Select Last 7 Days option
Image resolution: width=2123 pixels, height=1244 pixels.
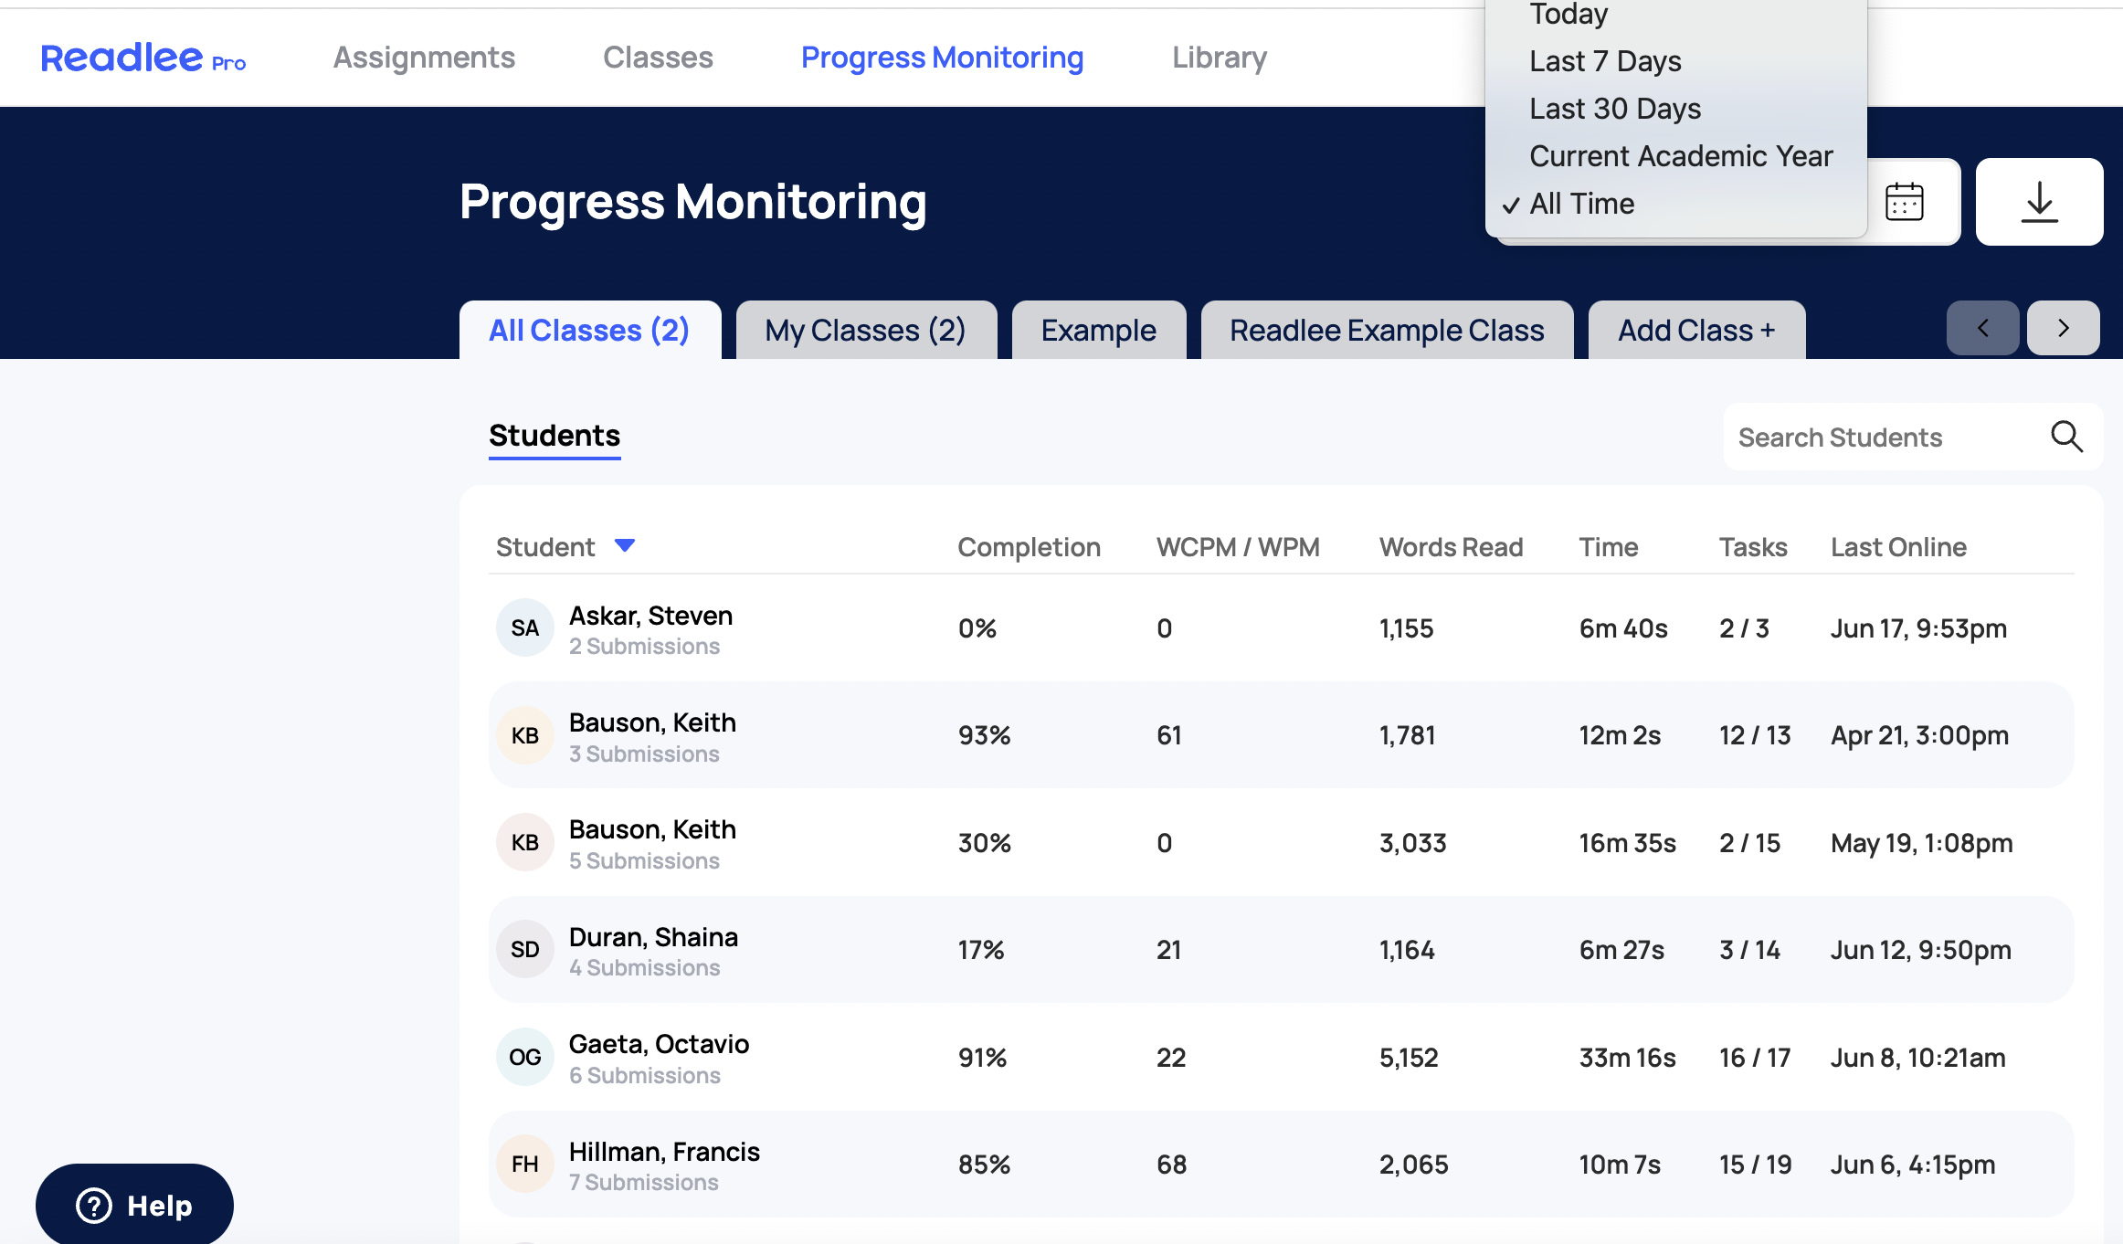pyautogui.click(x=1605, y=61)
